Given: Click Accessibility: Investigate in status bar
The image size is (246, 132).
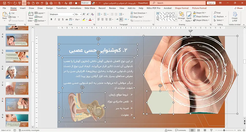Looking at the screenshot, I should click(x=29, y=130).
